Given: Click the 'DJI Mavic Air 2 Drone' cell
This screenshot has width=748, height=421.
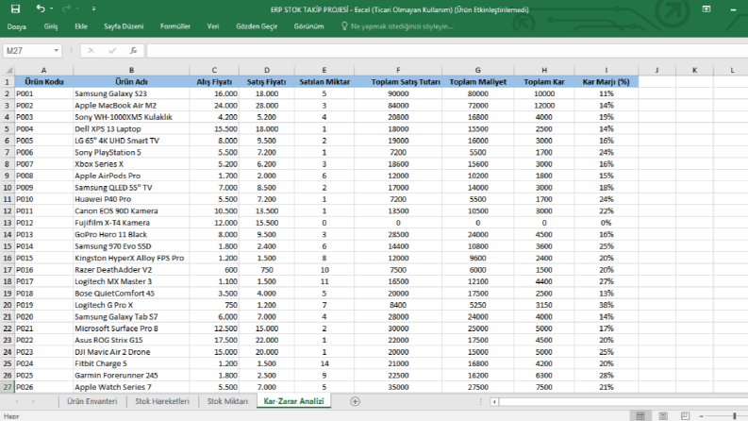Looking at the screenshot, I should pyautogui.click(x=131, y=352).
